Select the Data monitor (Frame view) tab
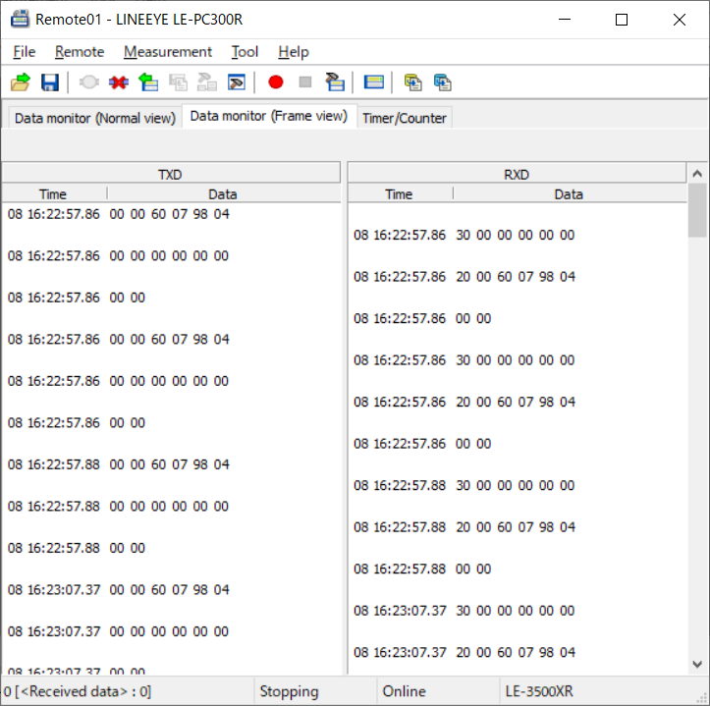 (x=269, y=117)
